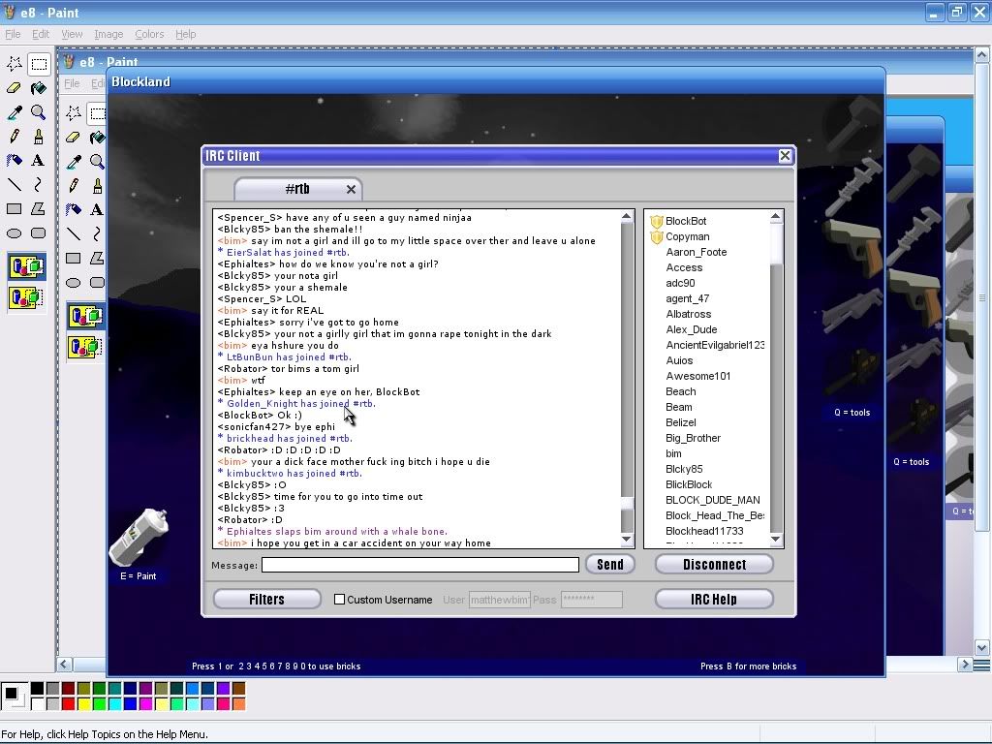This screenshot has width=992, height=744.
Task: Click the Send button
Action: pyautogui.click(x=610, y=565)
